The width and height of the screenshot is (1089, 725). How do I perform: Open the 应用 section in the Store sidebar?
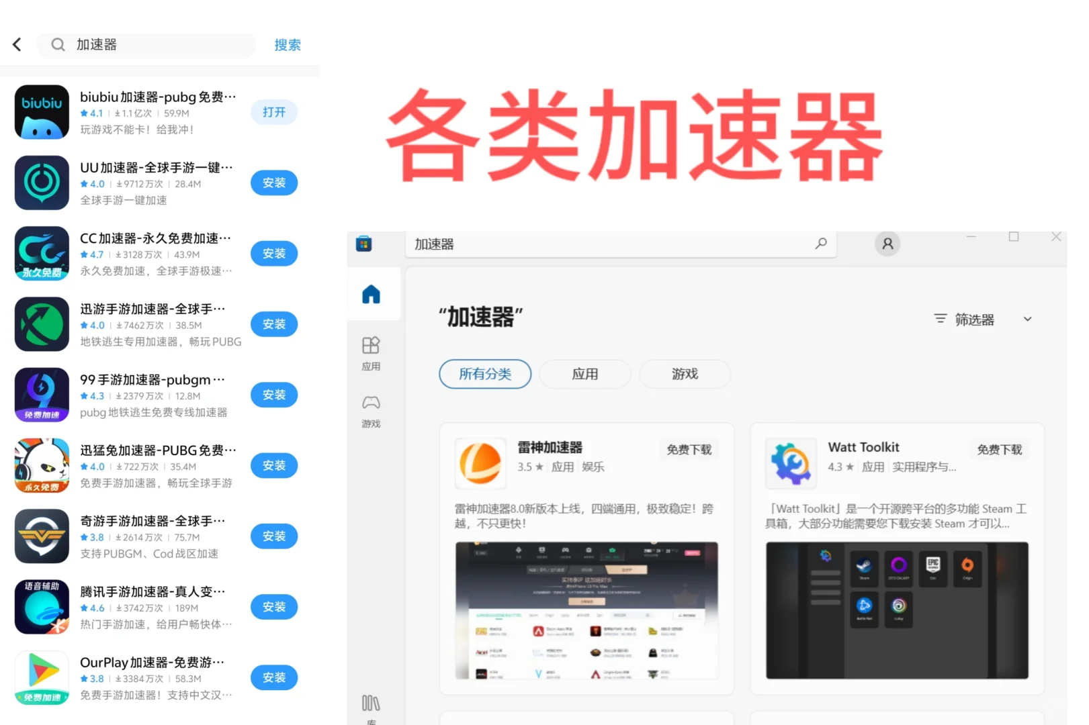371,352
